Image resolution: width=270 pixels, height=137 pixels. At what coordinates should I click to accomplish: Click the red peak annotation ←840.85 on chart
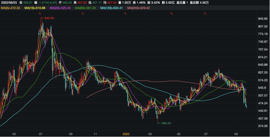point(47,18)
